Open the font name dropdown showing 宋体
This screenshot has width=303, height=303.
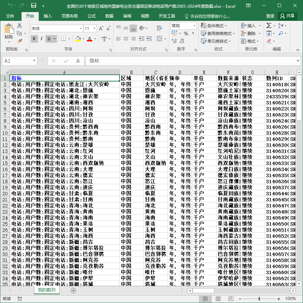[81, 29]
